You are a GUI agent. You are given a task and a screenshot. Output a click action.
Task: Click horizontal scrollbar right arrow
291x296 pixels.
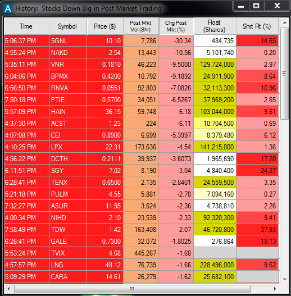coord(275,289)
